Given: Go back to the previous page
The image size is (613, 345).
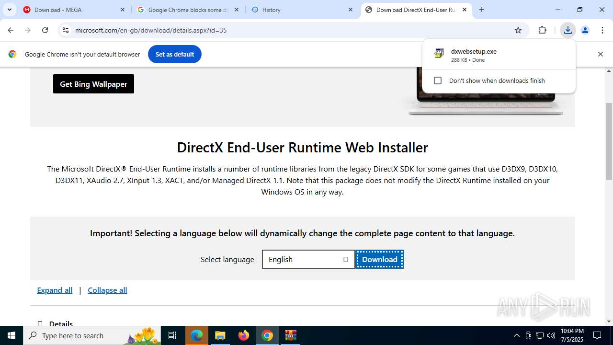Looking at the screenshot, I should point(11,30).
